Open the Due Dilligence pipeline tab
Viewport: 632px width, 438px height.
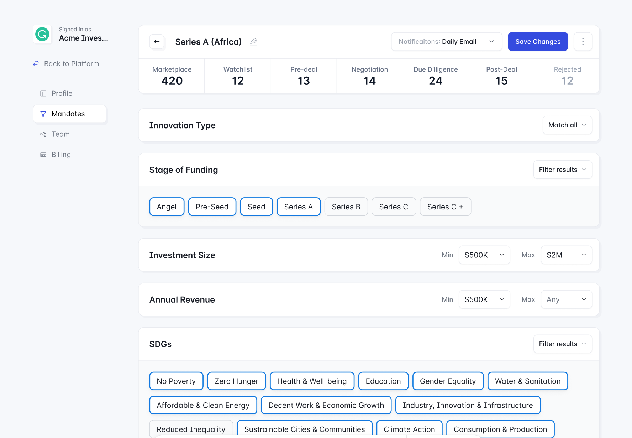[435, 76]
